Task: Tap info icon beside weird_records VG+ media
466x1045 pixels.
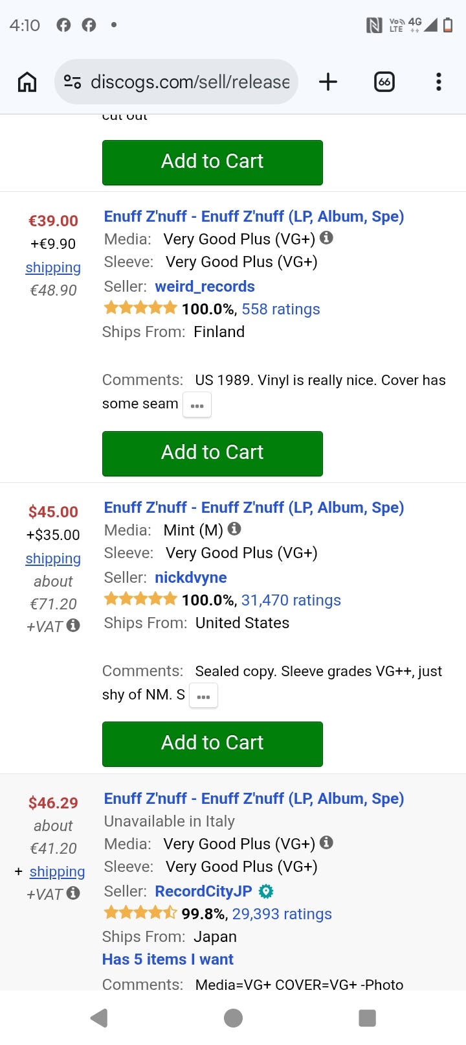Action: pyautogui.click(x=327, y=238)
